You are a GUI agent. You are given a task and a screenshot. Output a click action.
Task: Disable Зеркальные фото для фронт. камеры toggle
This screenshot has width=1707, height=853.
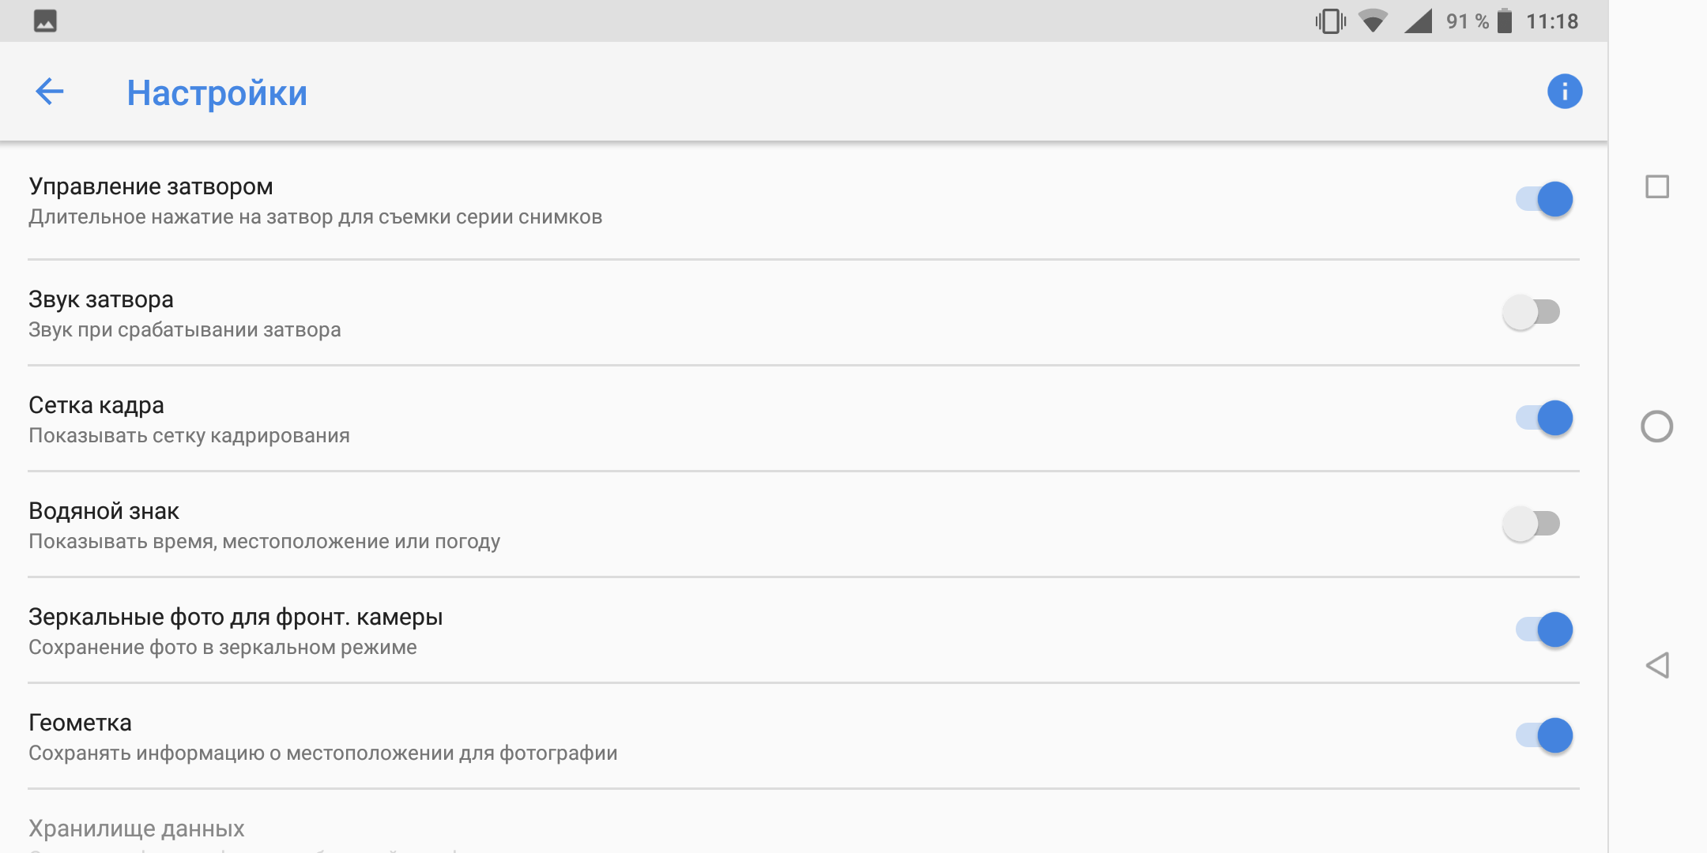[1543, 629]
